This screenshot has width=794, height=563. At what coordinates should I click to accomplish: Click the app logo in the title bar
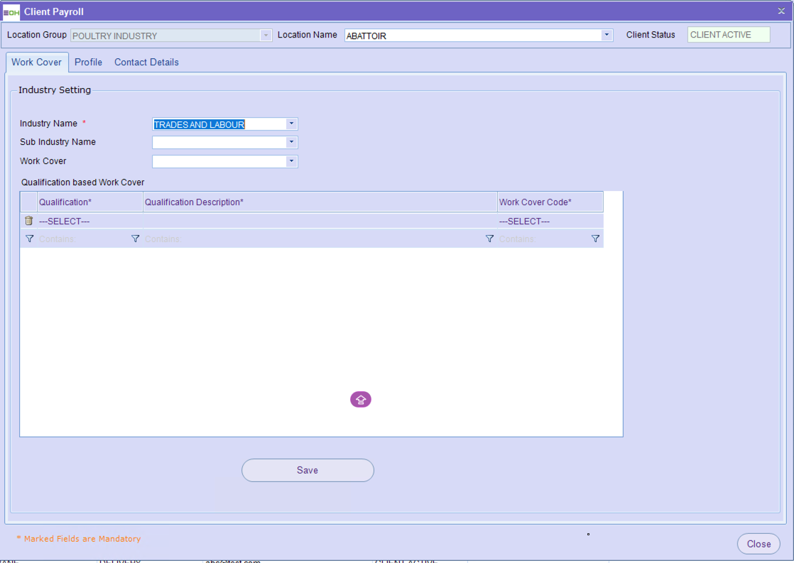[11, 11]
